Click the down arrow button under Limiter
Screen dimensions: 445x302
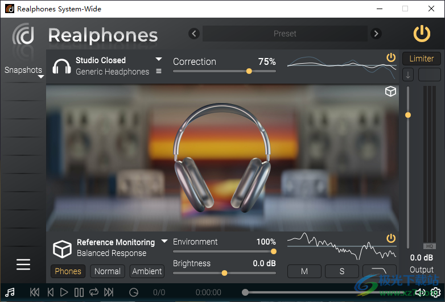pyautogui.click(x=408, y=75)
